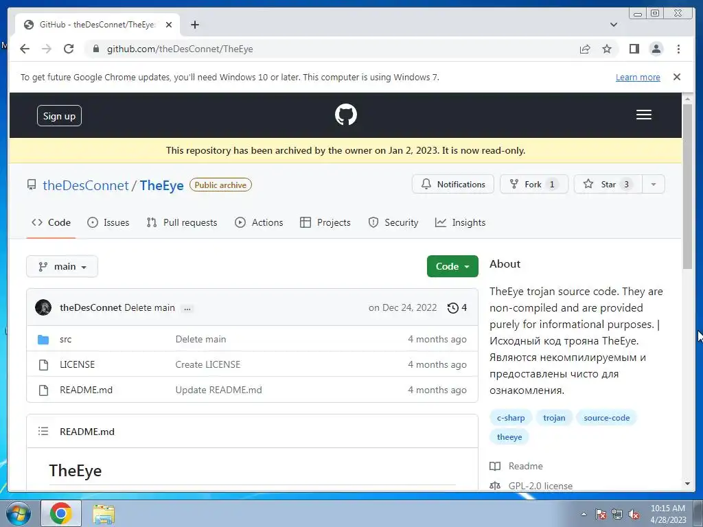The width and height of the screenshot is (703, 527).
Task: Expand the green Code dropdown
Action: 452,266
